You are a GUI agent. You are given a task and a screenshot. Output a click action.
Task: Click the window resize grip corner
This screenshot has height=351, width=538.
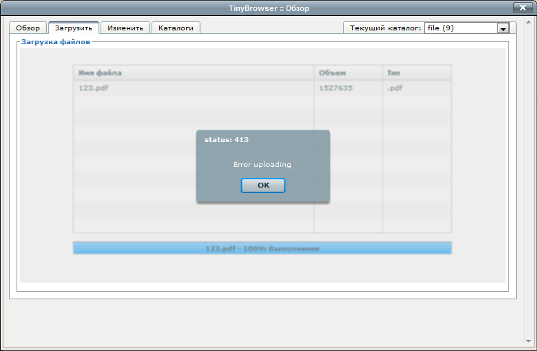click(531, 345)
